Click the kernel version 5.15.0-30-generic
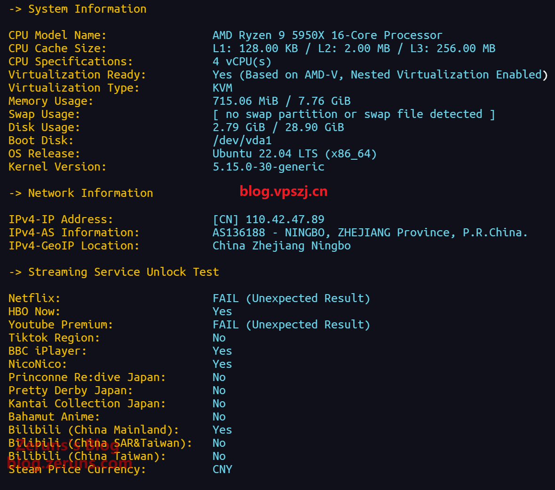The height and width of the screenshot is (490, 555). click(268, 167)
